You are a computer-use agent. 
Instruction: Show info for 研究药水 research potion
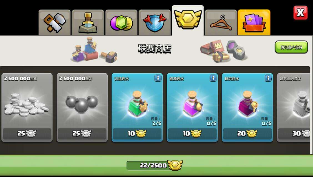[268, 78]
